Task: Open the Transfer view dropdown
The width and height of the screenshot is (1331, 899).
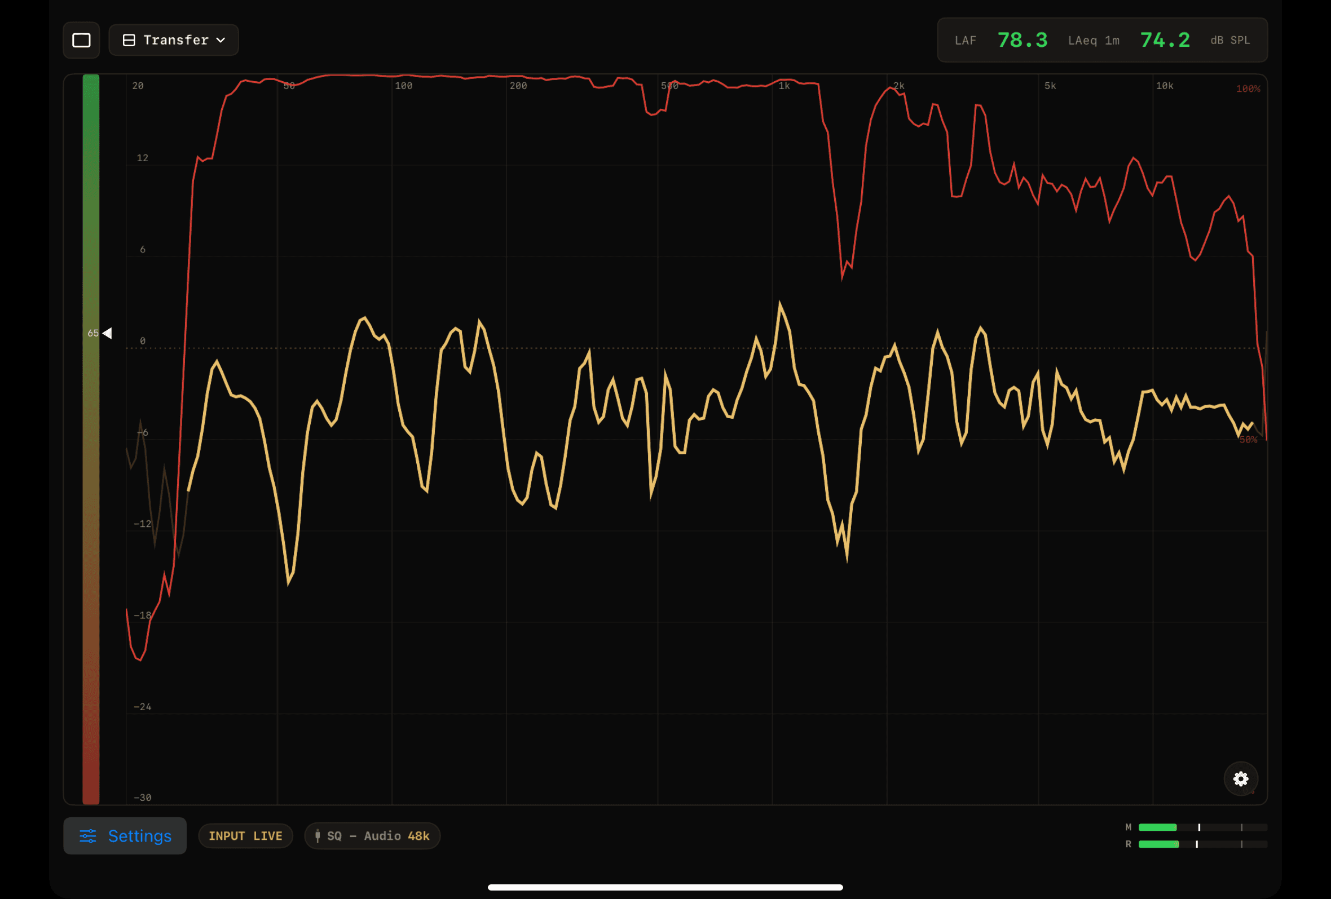Action: coord(174,40)
